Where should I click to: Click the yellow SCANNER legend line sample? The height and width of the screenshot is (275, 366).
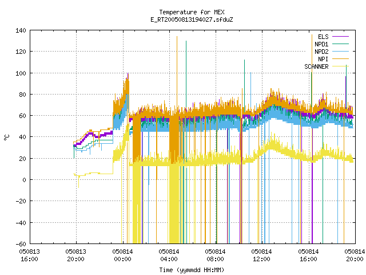click(x=340, y=66)
